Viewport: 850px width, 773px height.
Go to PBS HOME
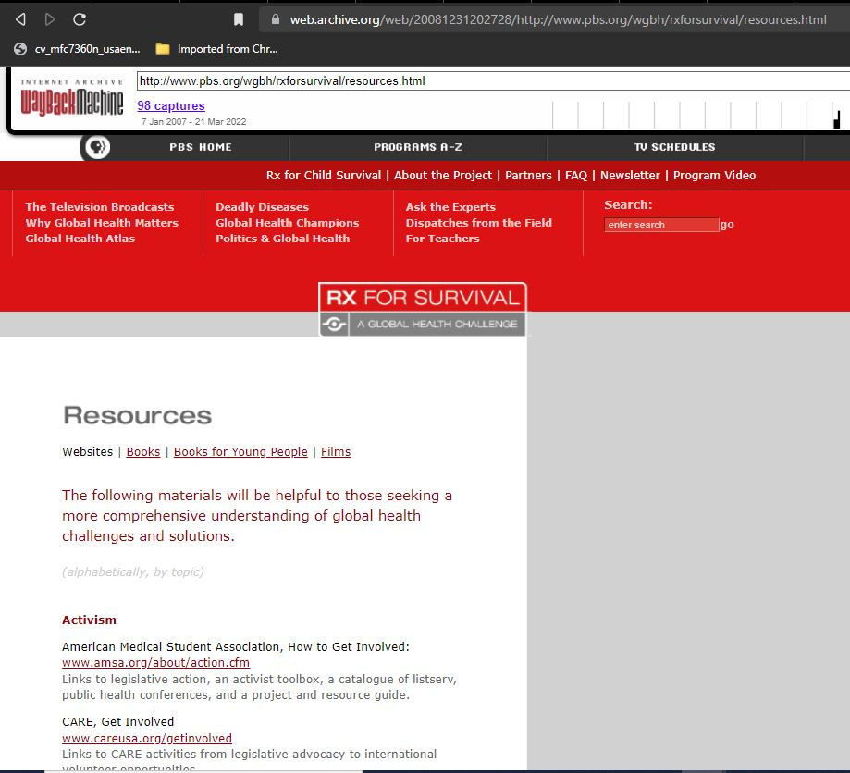click(201, 147)
